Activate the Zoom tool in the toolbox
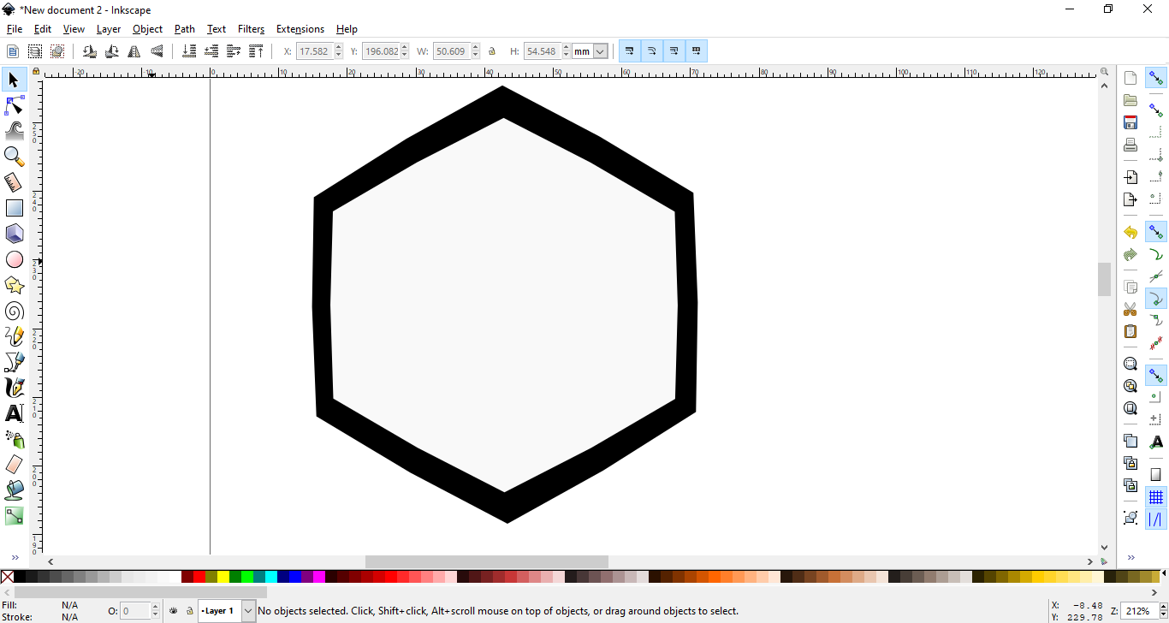Viewport: 1169px width, 623px height. 14,157
